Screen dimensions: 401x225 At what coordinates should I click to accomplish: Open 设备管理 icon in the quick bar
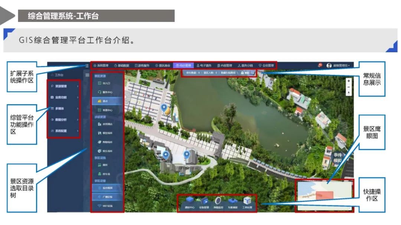204,201
